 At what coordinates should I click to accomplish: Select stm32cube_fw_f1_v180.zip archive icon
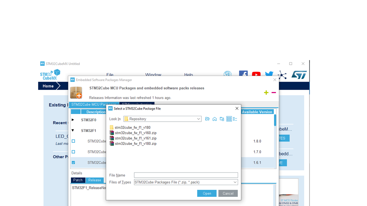click(x=112, y=144)
